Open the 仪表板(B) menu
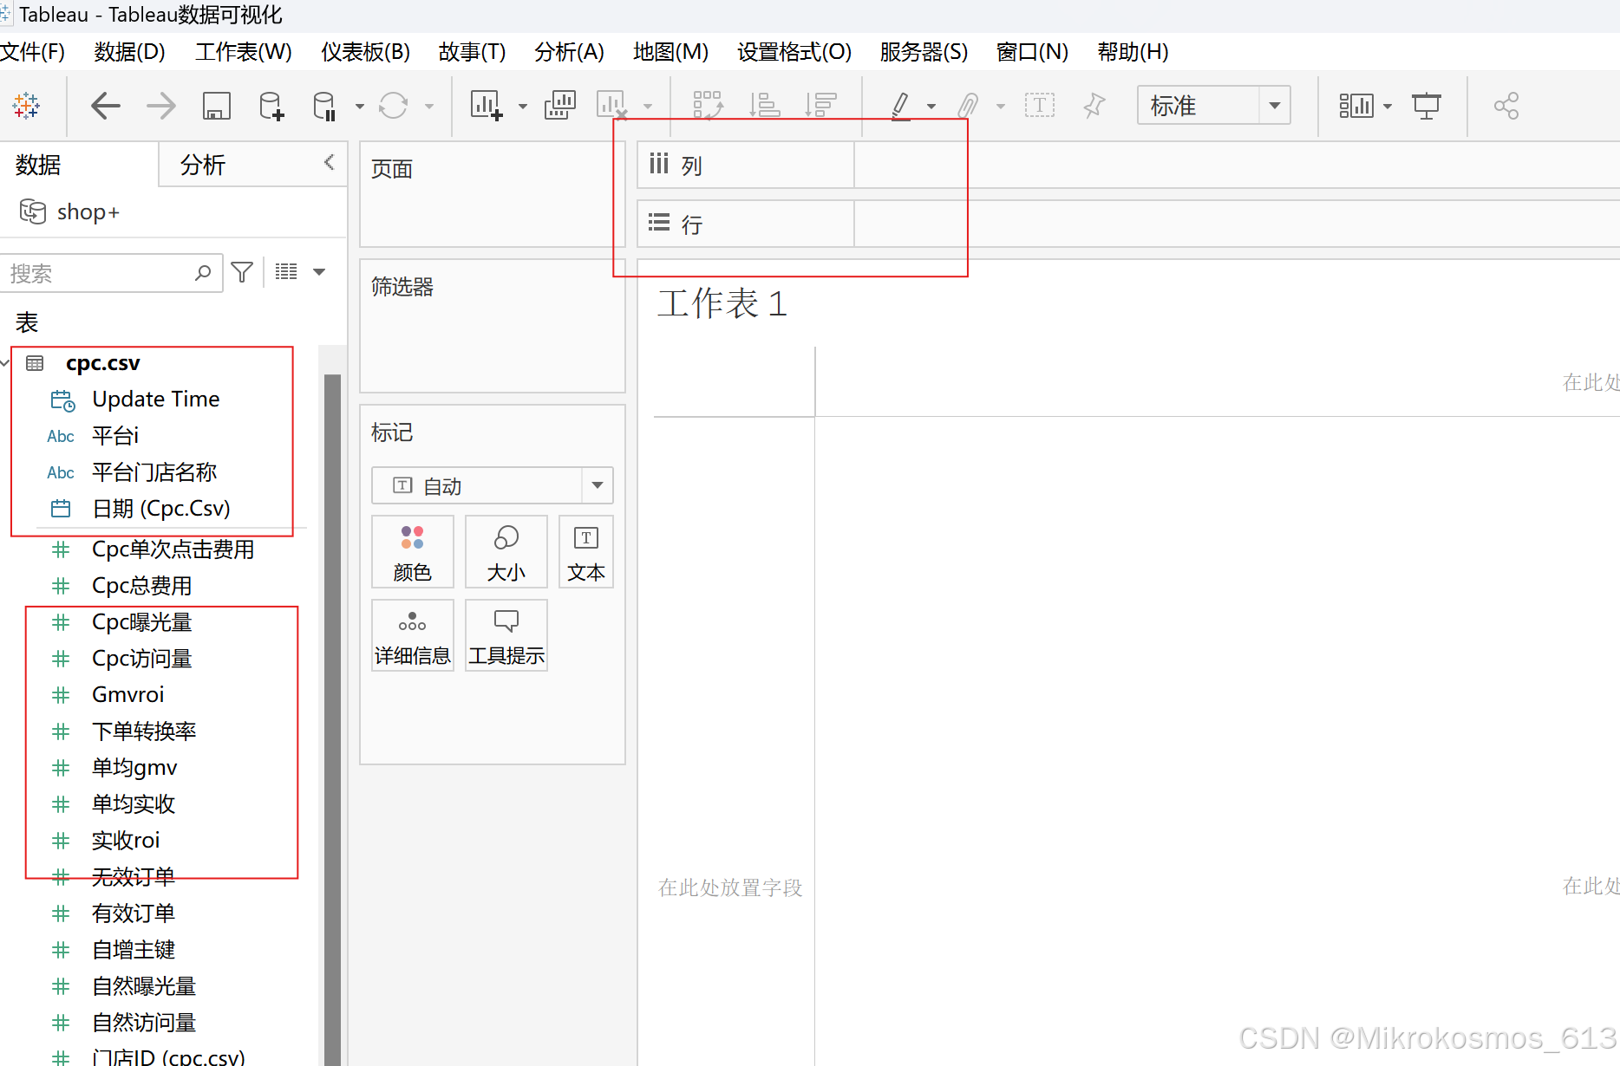 tap(365, 52)
